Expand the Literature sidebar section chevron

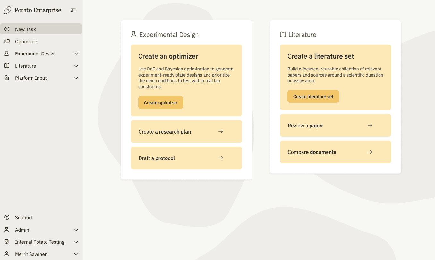[x=76, y=66]
